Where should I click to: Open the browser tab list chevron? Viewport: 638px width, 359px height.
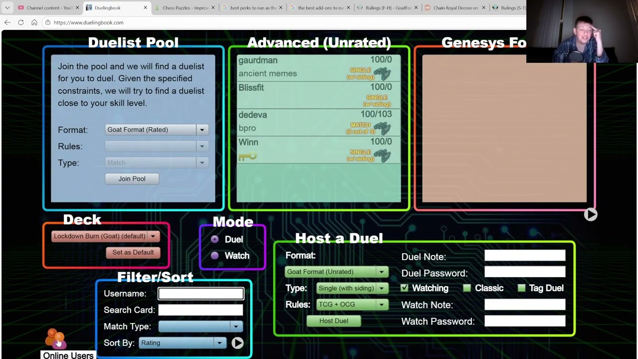tap(7, 7)
